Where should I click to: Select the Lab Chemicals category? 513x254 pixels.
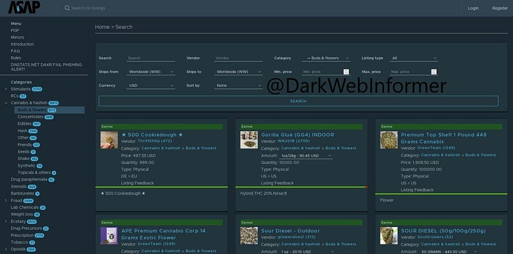[x=24, y=207]
